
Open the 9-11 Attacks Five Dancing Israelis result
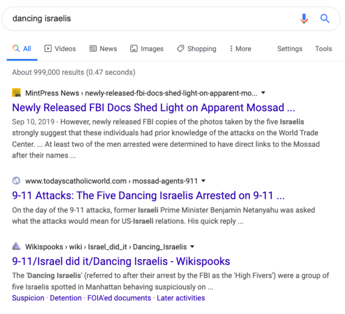pos(148,196)
